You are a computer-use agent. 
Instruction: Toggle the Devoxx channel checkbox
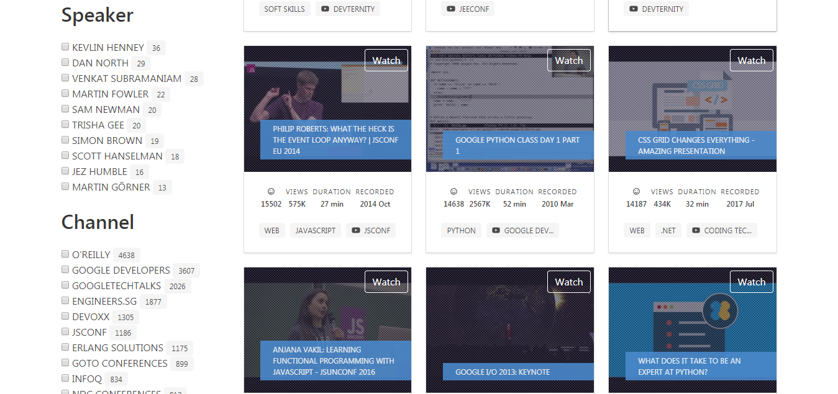(x=65, y=316)
